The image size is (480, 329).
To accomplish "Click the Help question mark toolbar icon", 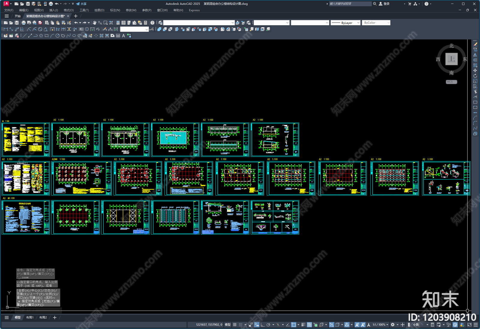I will (x=152, y=23).
